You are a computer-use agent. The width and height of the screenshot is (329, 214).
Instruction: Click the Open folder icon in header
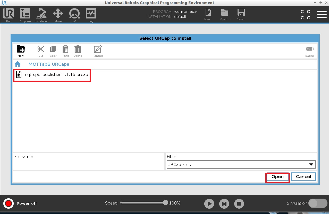point(225,14)
